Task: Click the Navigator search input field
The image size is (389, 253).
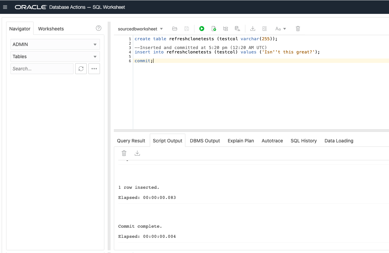Action: 42,69
